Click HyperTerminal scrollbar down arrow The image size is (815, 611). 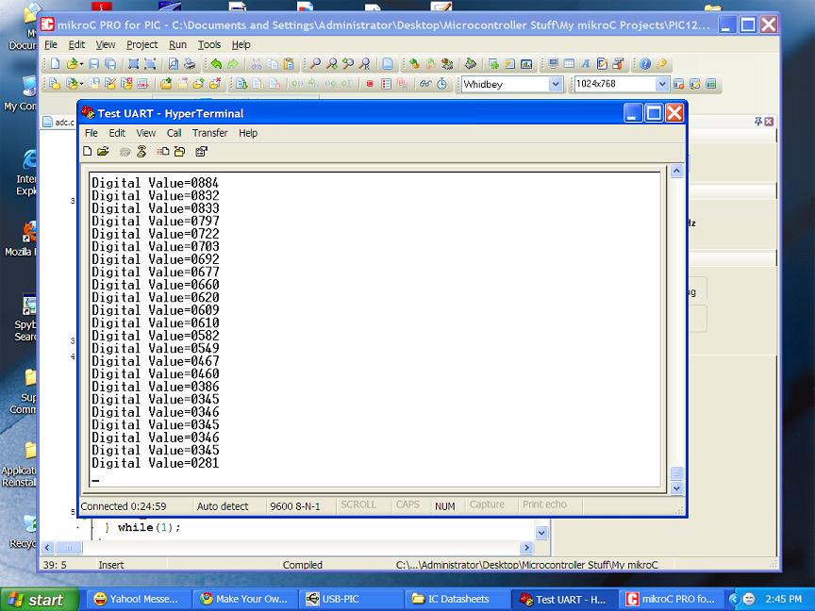pos(676,487)
